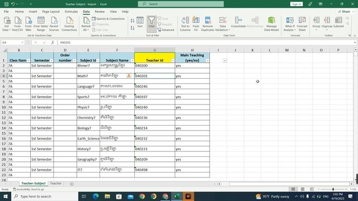
Task: Switch to the Review tab
Action: [100, 11]
